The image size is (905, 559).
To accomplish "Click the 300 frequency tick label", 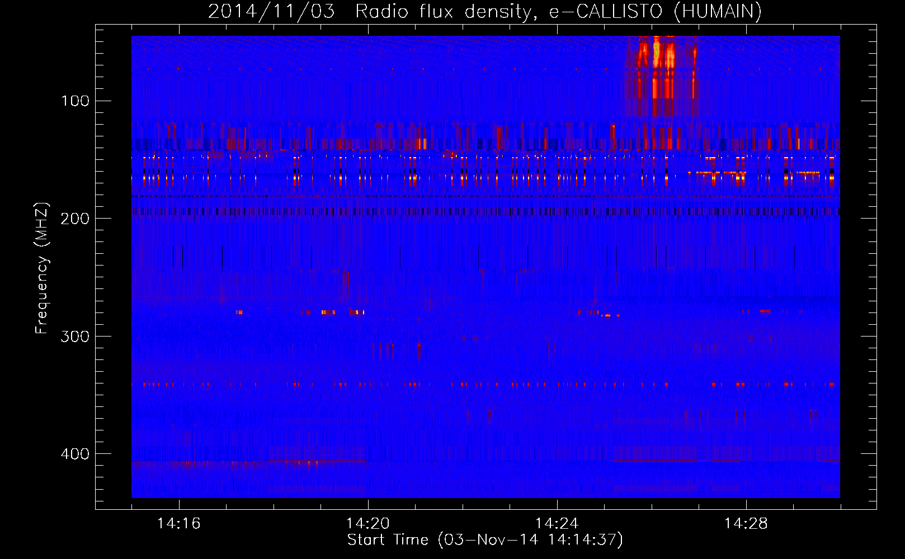I will tap(76, 336).
